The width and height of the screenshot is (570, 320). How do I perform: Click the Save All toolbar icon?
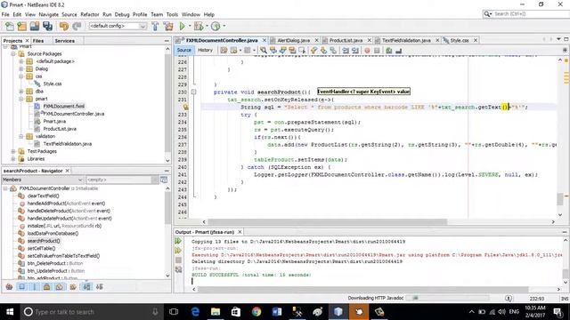tap(47, 26)
